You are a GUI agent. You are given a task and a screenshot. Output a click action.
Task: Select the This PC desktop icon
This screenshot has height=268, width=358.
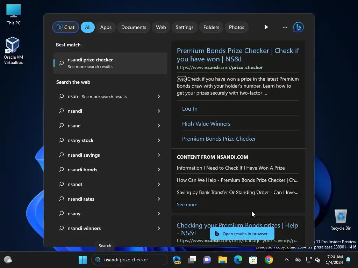click(14, 14)
